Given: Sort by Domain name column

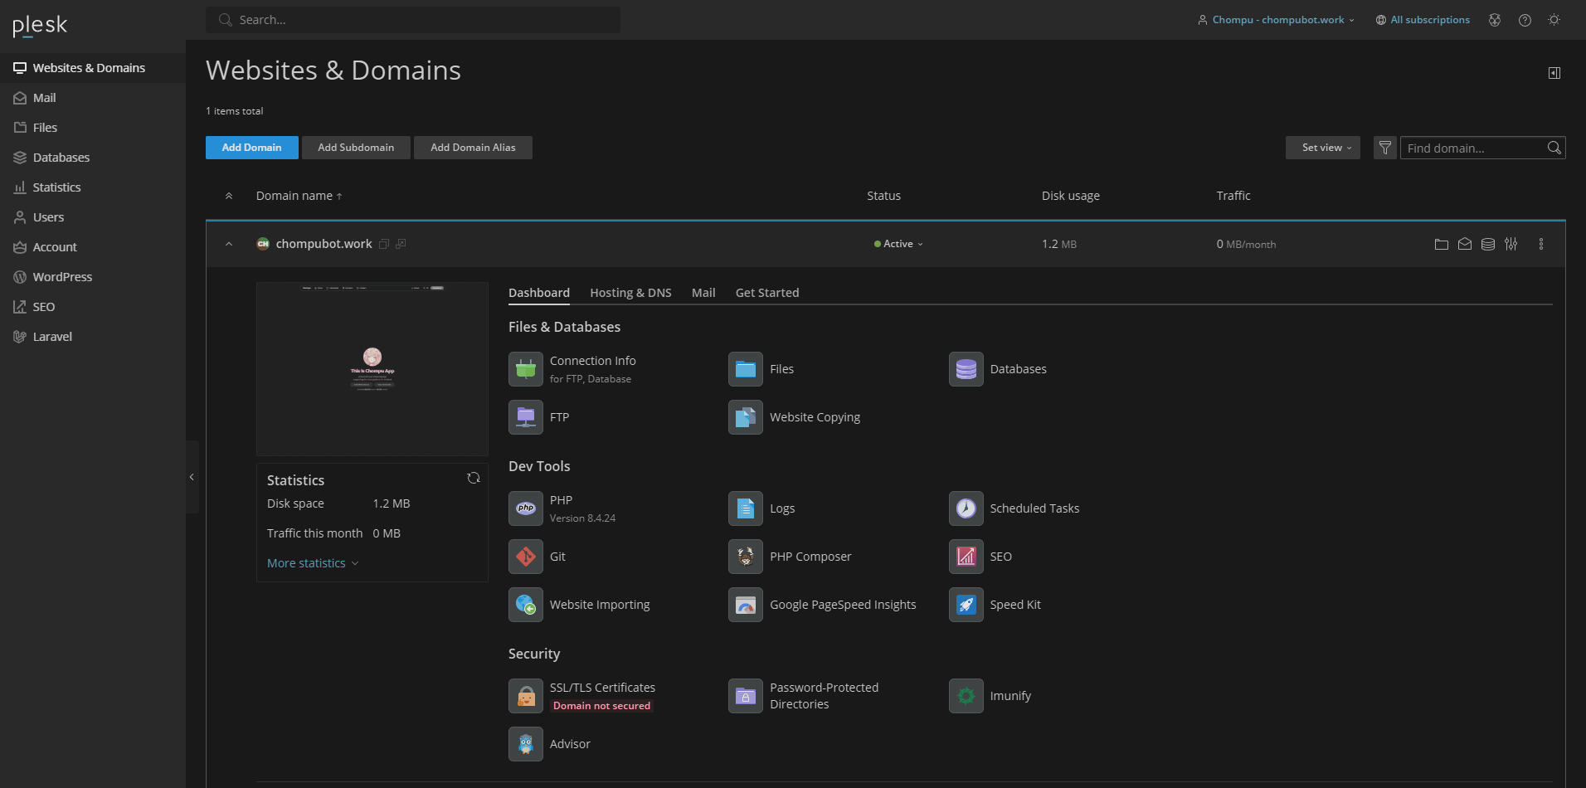Looking at the screenshot, I should (x=299, y=196).
